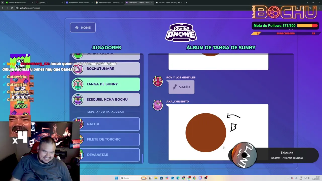This screenshot has width=322, height=181.
Task: Switch the ESP LAA keyboard language
Action: coord(301,178)
